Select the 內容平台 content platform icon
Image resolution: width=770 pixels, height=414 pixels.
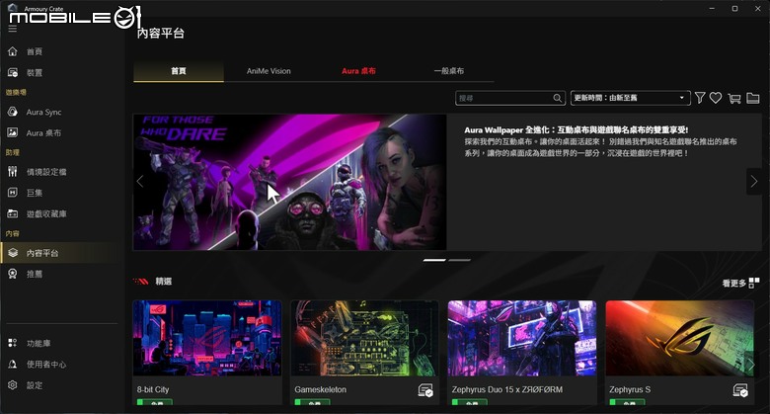point(13,253)
